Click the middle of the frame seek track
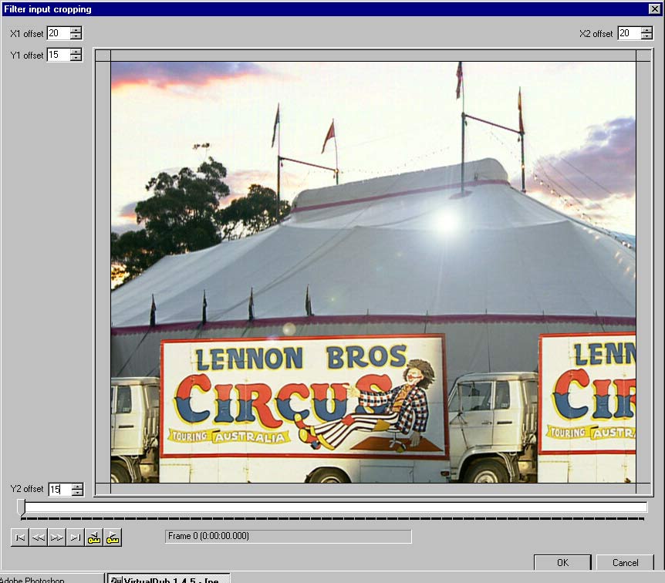Viewport: 665px width, 583px height. (x=336, y=507)
